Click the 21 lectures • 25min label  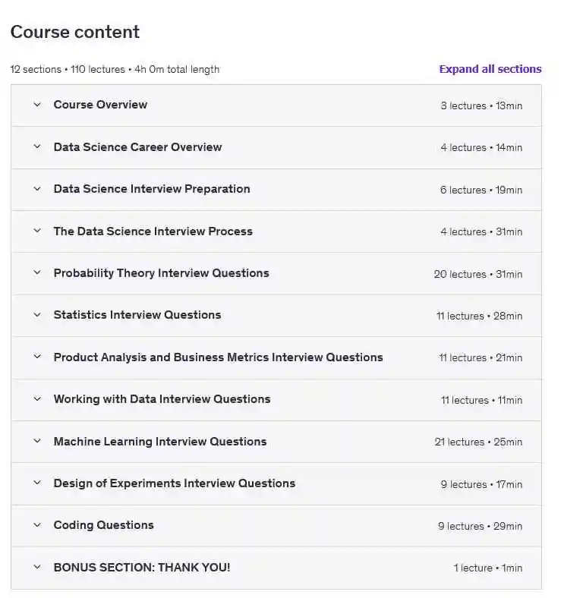click(x=478, y=442)
